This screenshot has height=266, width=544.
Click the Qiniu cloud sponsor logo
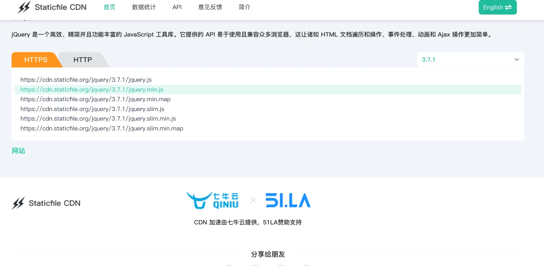pos(212,200)
